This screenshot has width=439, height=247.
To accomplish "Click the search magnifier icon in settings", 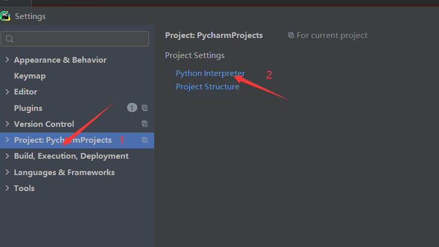I will [x=10, y=39].
